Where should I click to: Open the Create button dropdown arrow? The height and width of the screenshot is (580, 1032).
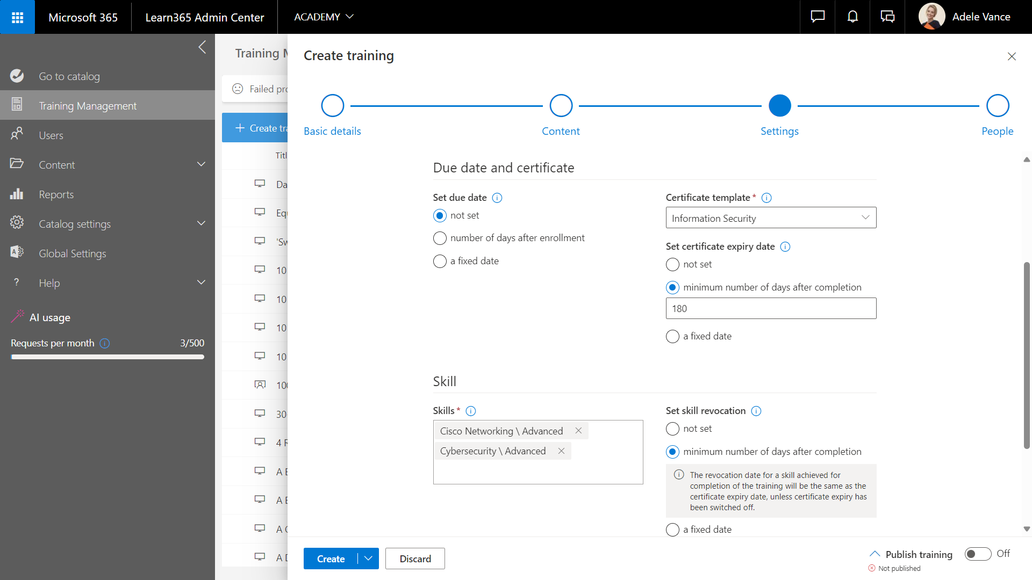pos(368,559)
